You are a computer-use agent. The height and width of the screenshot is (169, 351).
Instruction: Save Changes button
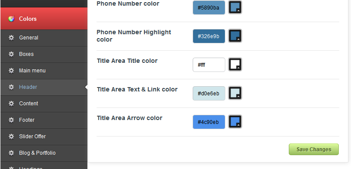314,149
